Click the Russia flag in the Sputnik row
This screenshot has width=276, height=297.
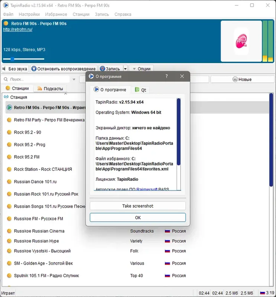(x=168, y=275)
